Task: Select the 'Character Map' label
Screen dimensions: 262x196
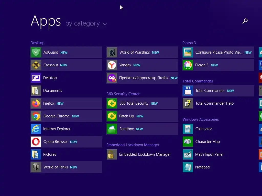Action: click(208, 142)
